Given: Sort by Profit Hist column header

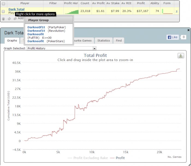Looking at the screenshot, I should coord(71,3).
